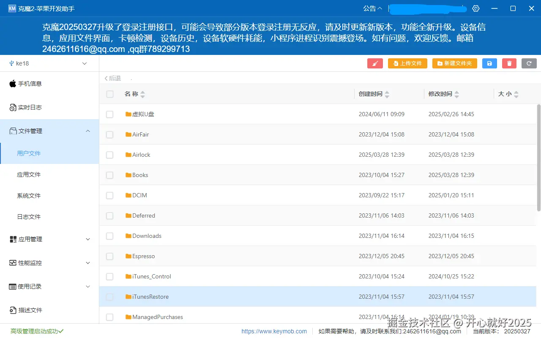
Task: Click the Books folder icon
Action: pos(128,175)
